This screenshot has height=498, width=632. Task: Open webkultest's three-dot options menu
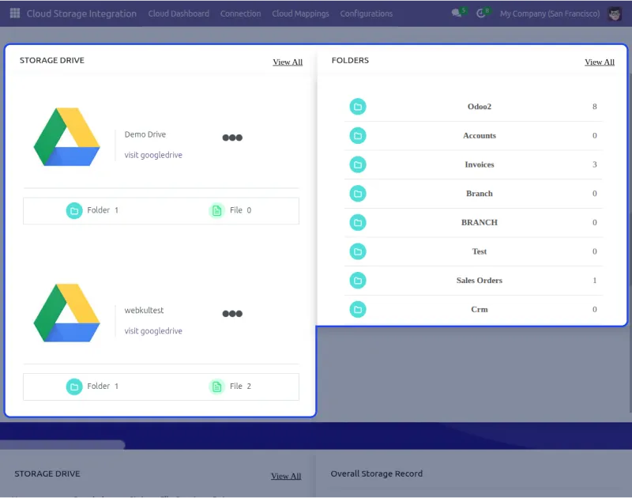(231, 313)
